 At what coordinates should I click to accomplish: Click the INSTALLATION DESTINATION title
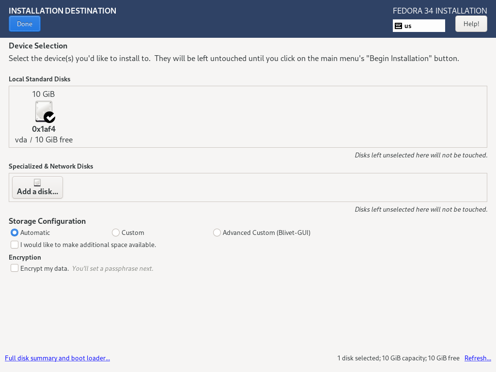62,11
